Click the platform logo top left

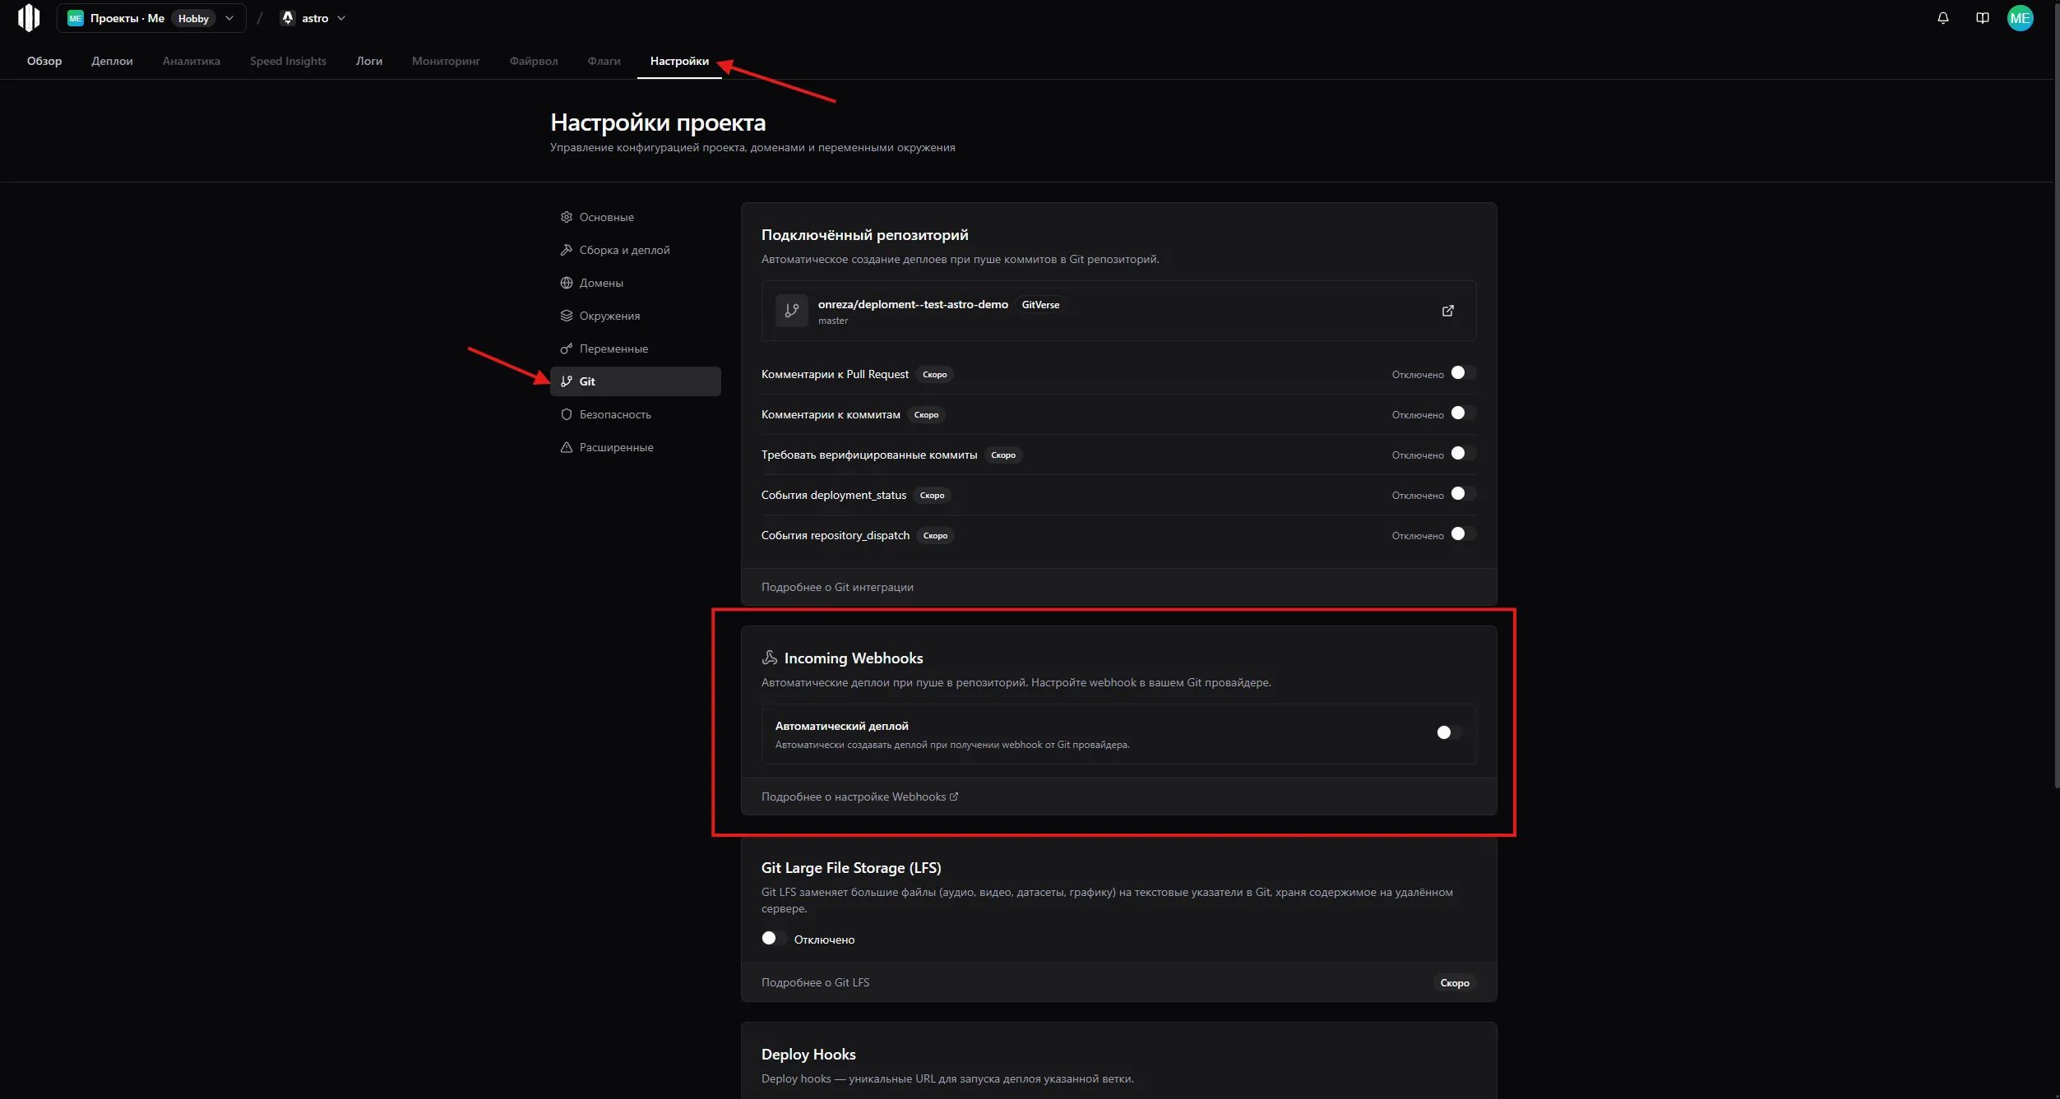point(30,17)
